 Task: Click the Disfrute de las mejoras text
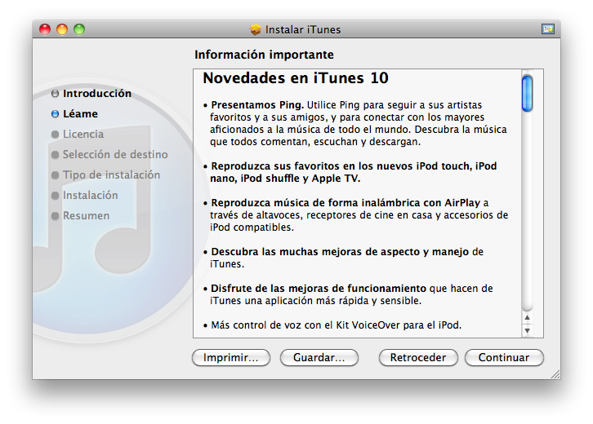(x=319, y=289)
